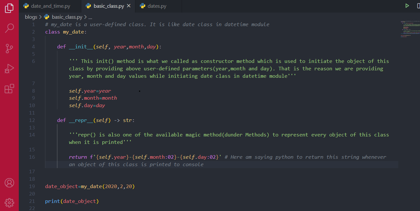420x211 pixels.
Task: Click the basic_class.py breadcrumb item
Action: [67, 17]
